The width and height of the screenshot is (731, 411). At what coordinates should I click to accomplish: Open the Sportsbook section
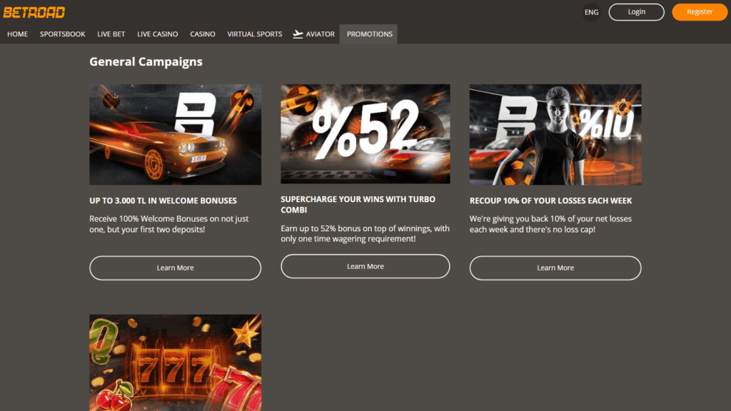point(63,34)
